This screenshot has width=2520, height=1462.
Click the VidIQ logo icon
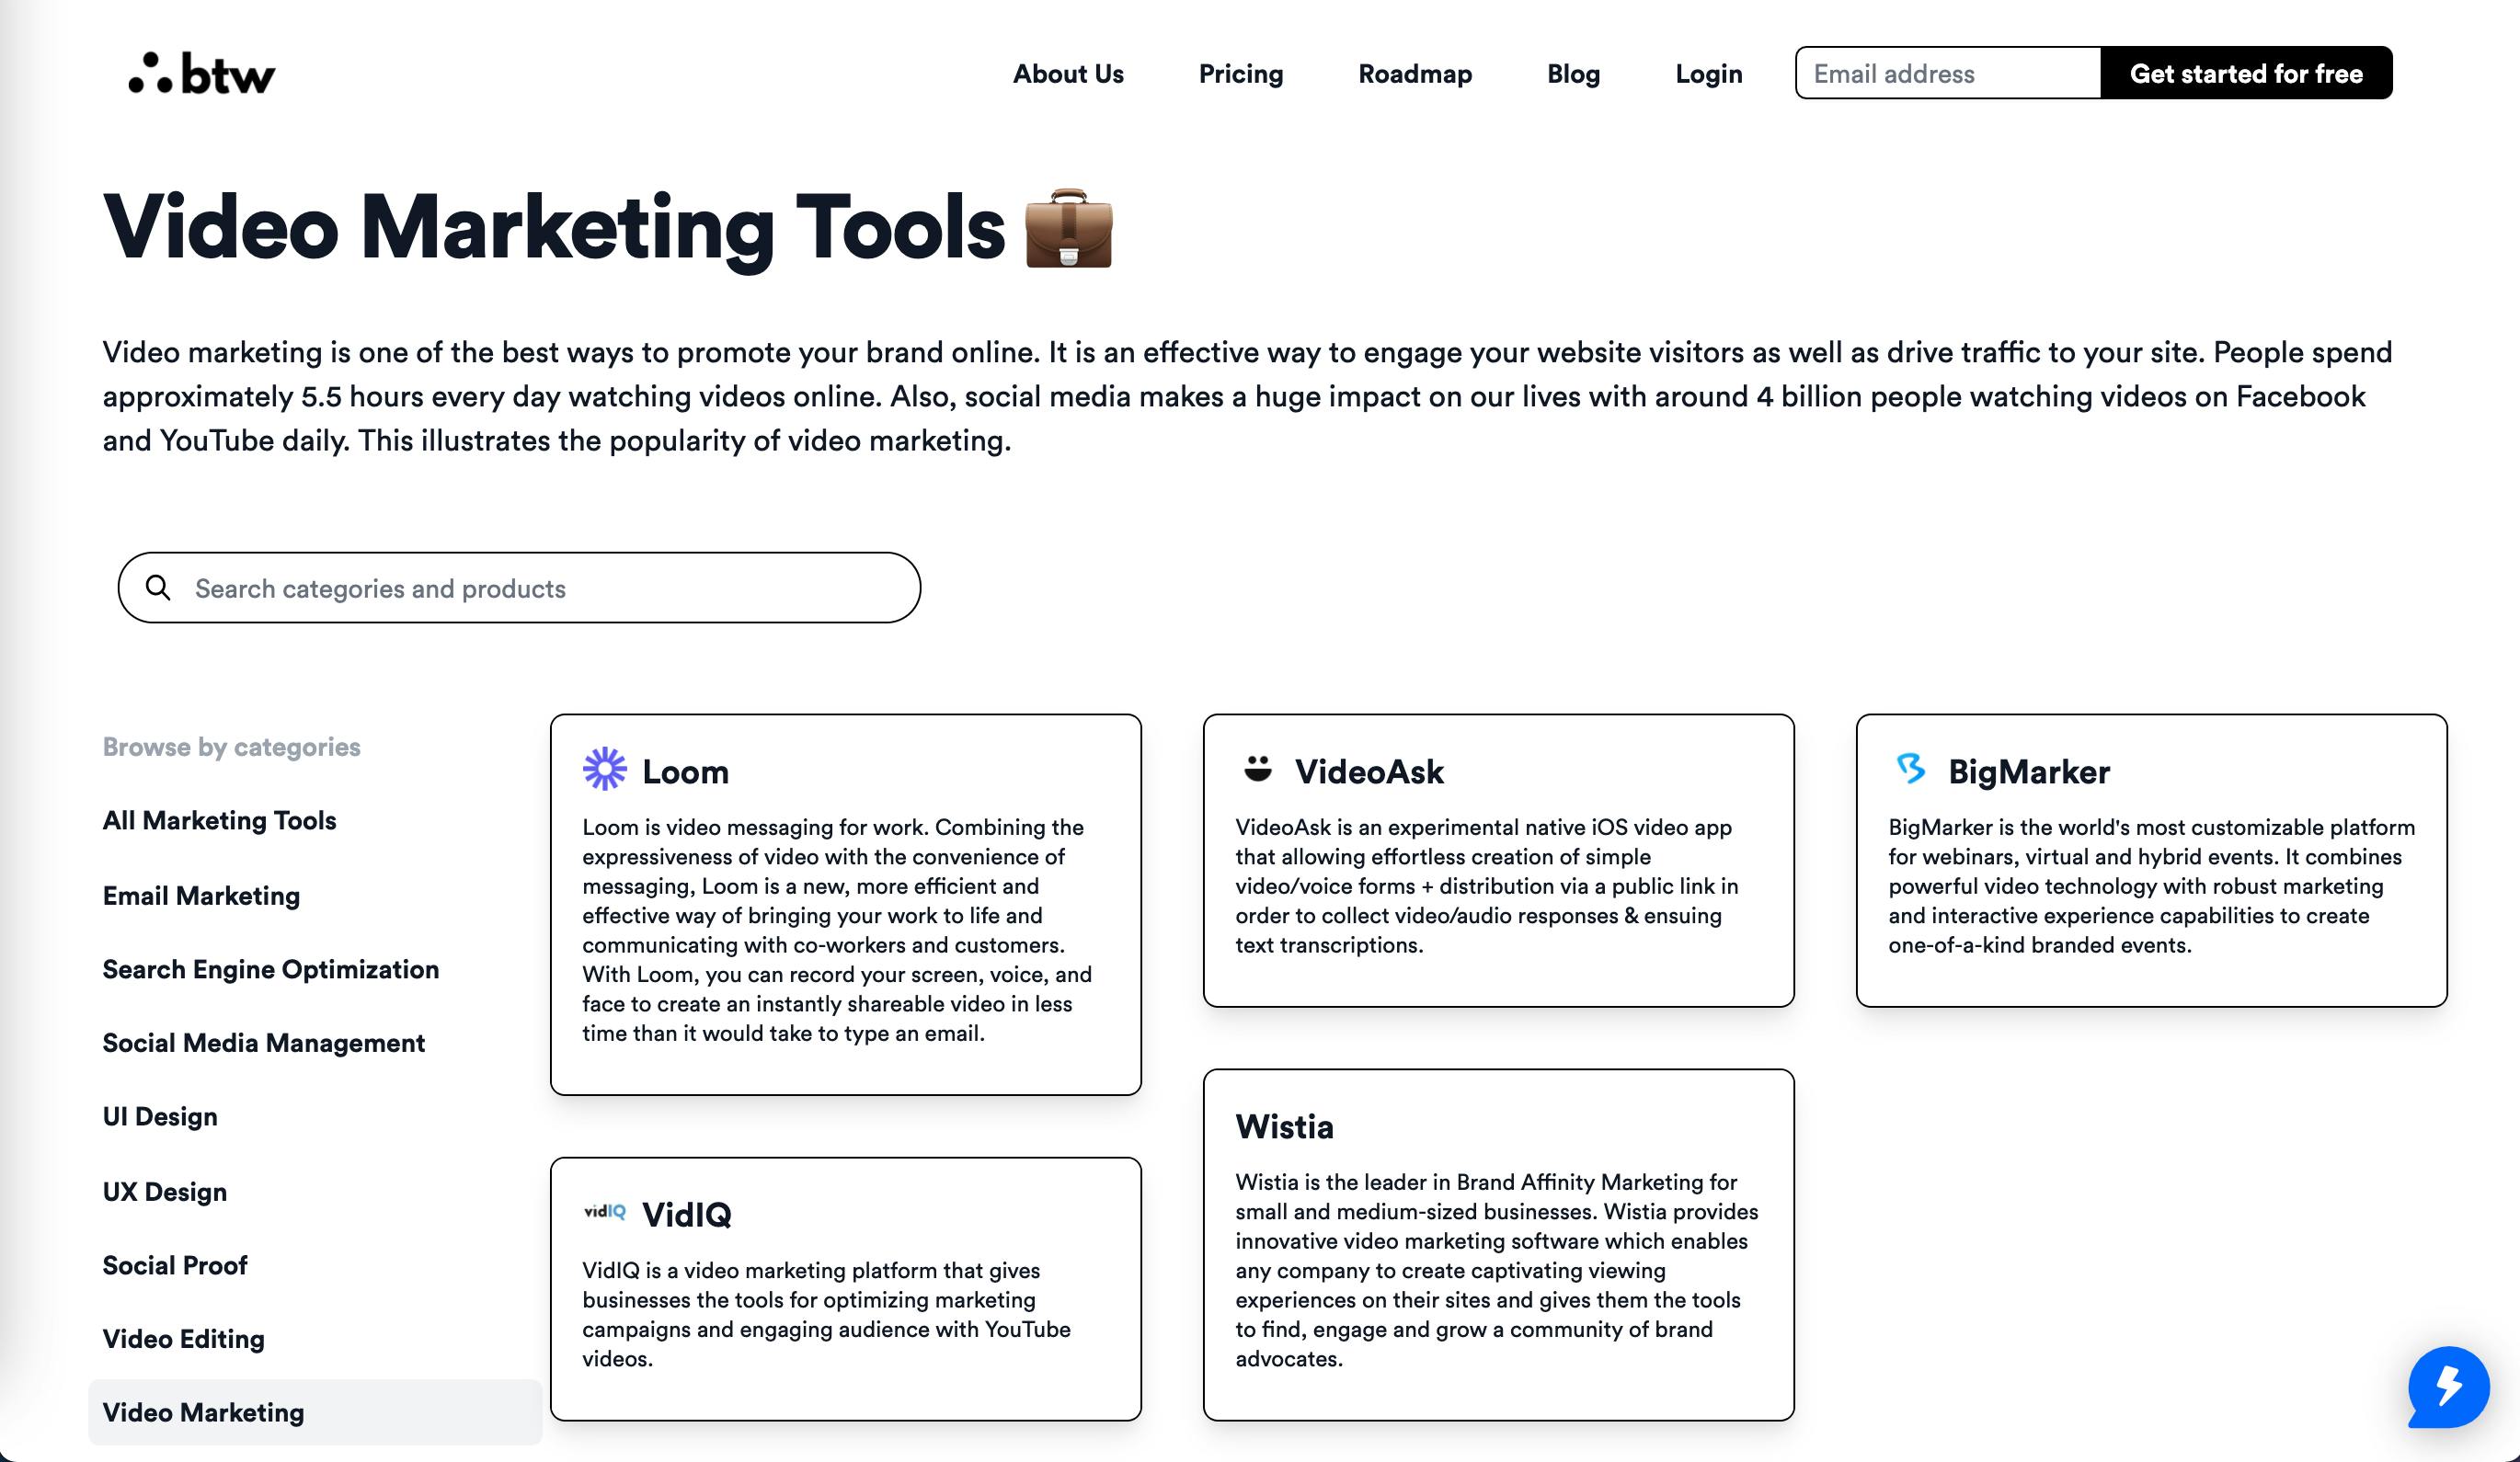pyautogui.click(x=604, y=1211)
